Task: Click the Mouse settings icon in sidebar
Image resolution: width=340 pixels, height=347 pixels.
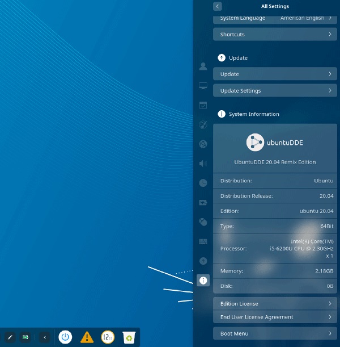Action: tap(203, 221)
